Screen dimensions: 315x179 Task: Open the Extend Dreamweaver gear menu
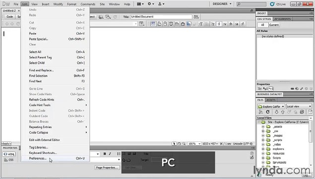click(x=151, y=4)
